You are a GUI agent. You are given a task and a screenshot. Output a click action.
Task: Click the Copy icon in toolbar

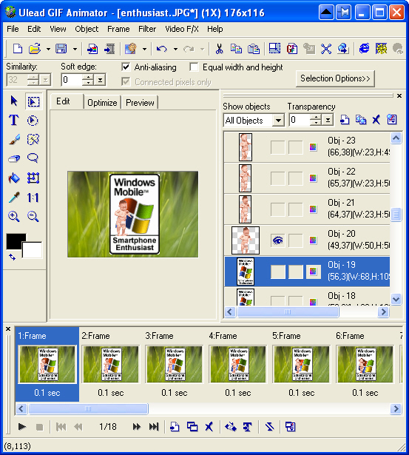coord(236,49)
